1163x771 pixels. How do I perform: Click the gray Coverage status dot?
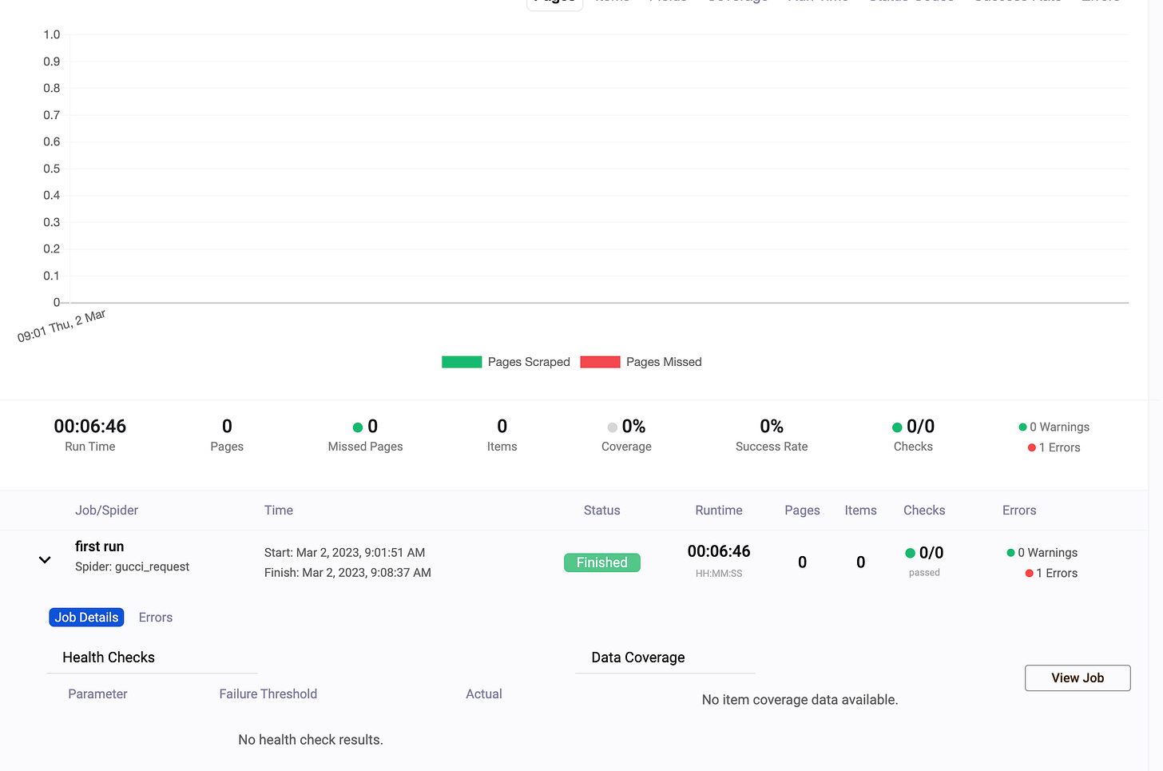tap(611, 427)
